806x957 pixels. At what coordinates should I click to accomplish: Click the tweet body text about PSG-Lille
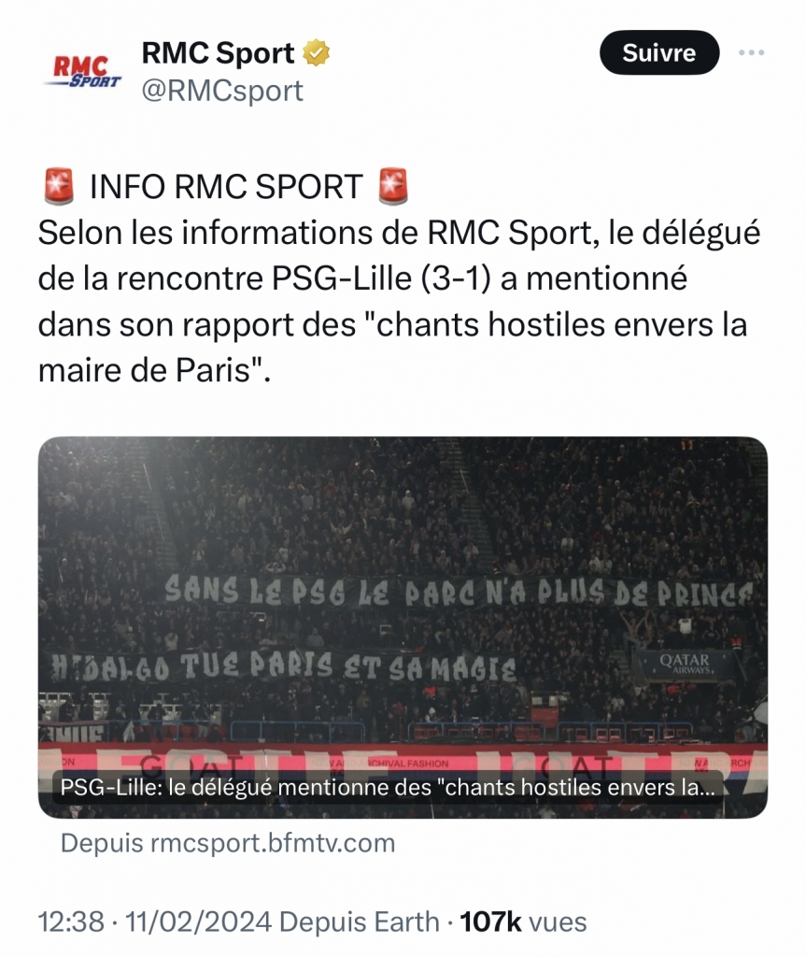click(399, 301)
